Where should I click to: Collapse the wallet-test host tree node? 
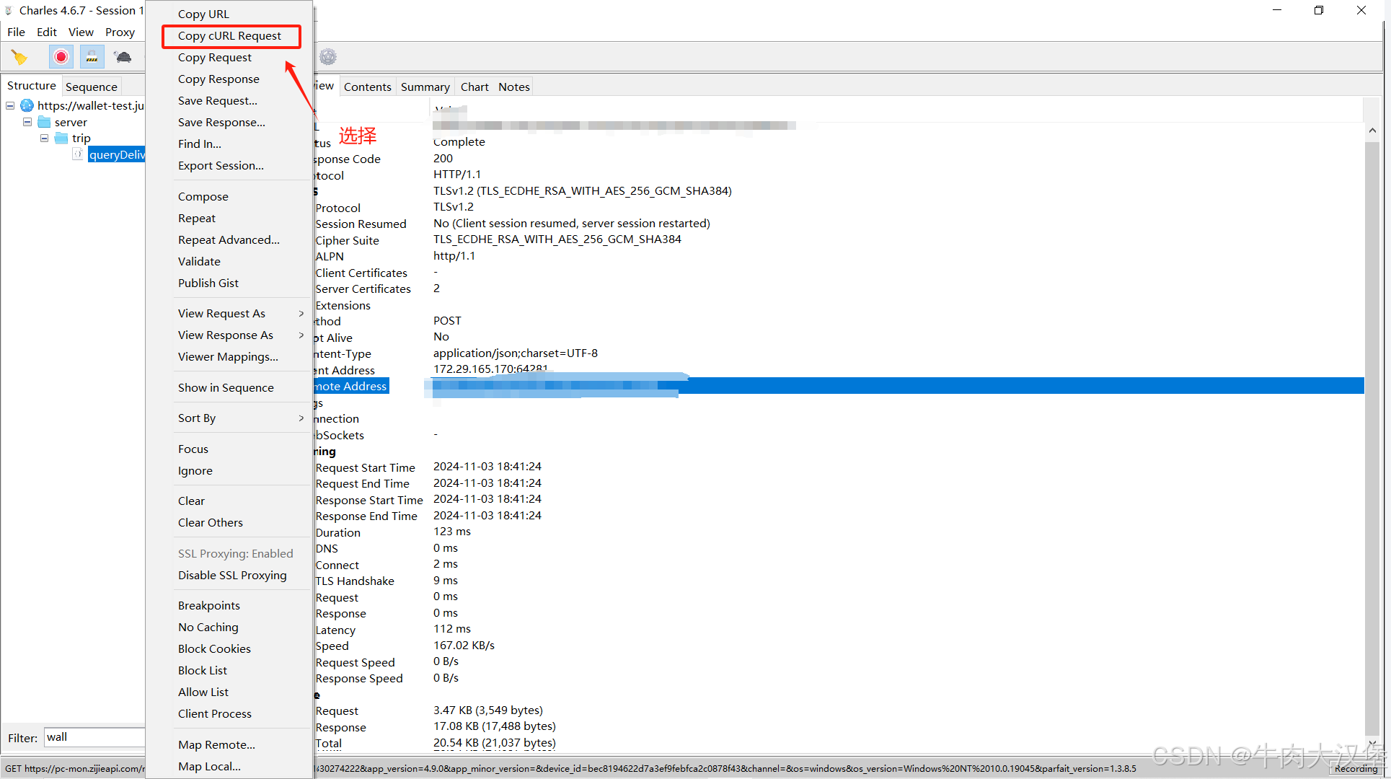pos(10,106)
